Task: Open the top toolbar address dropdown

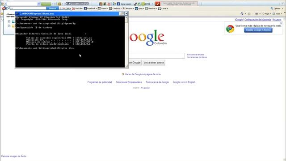Action: point(39,4)
